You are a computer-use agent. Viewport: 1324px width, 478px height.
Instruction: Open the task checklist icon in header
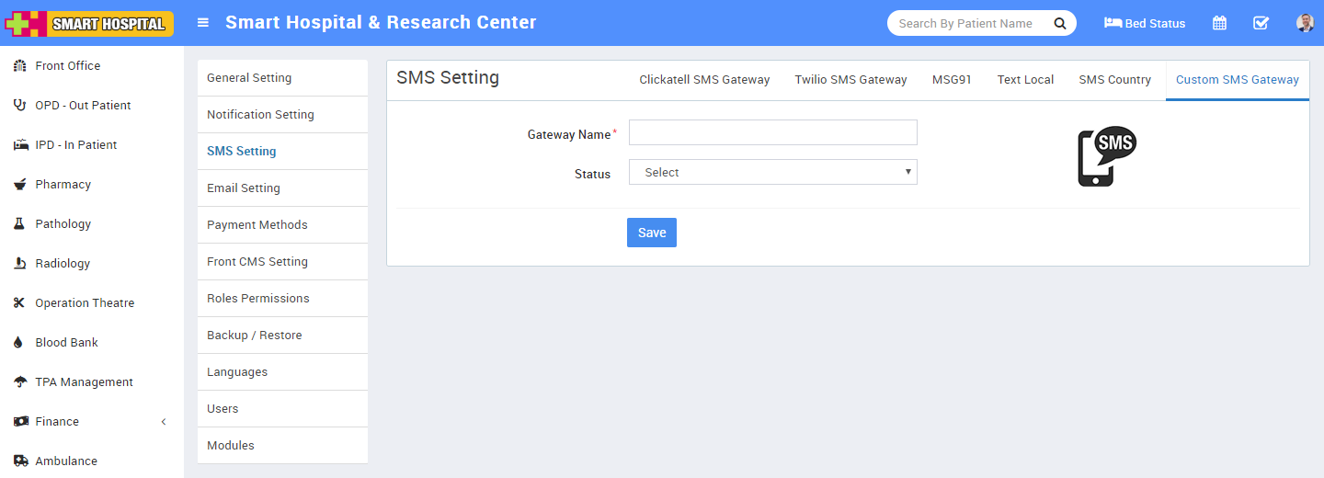[1261, 23]
